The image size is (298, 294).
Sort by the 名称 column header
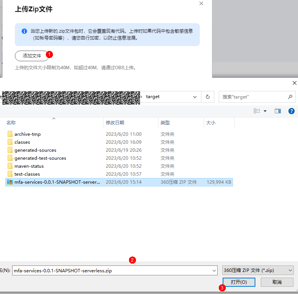pyautogui.click(x=11, y=122)
